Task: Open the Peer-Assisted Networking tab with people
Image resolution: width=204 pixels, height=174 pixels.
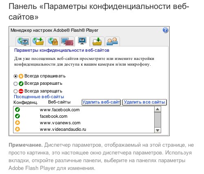Action: pyautogui.click(x=112, y=41)
